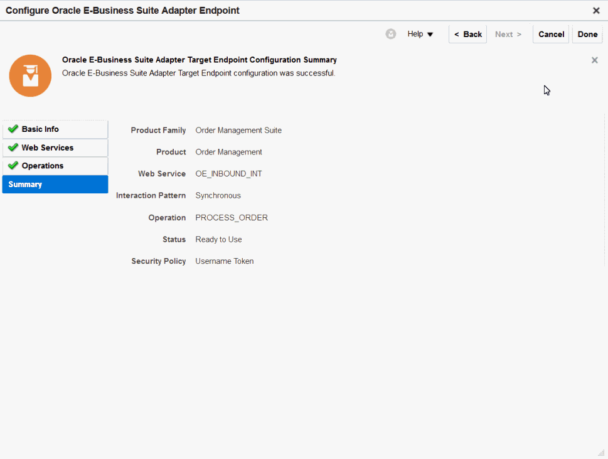This screenshot has height=459, width=608.
Task: Click the Target Endpoint Configuration Summary heading
Action: pyautogui.click(x=200, y=60)
